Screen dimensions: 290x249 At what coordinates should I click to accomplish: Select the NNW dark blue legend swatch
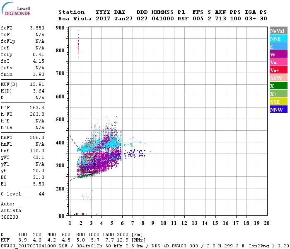(x=278, y=109)
